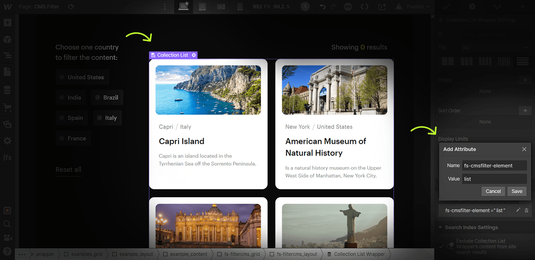Select fs-filtercms_layout in breadcrumb
The width and height of the screenshot is (535, 260).
pyautogui.click(x=293, y=254)
